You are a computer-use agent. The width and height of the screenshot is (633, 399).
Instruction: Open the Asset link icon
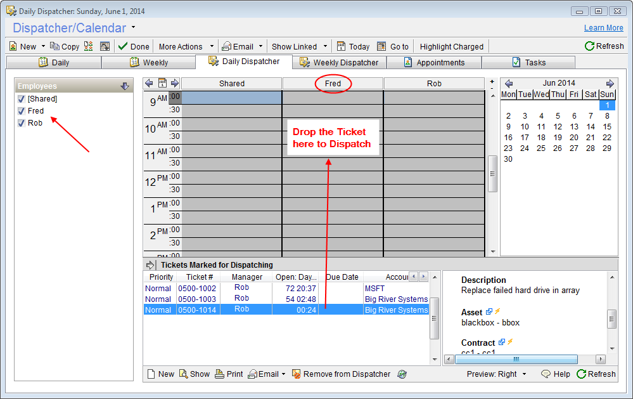[x=489, y=311]
